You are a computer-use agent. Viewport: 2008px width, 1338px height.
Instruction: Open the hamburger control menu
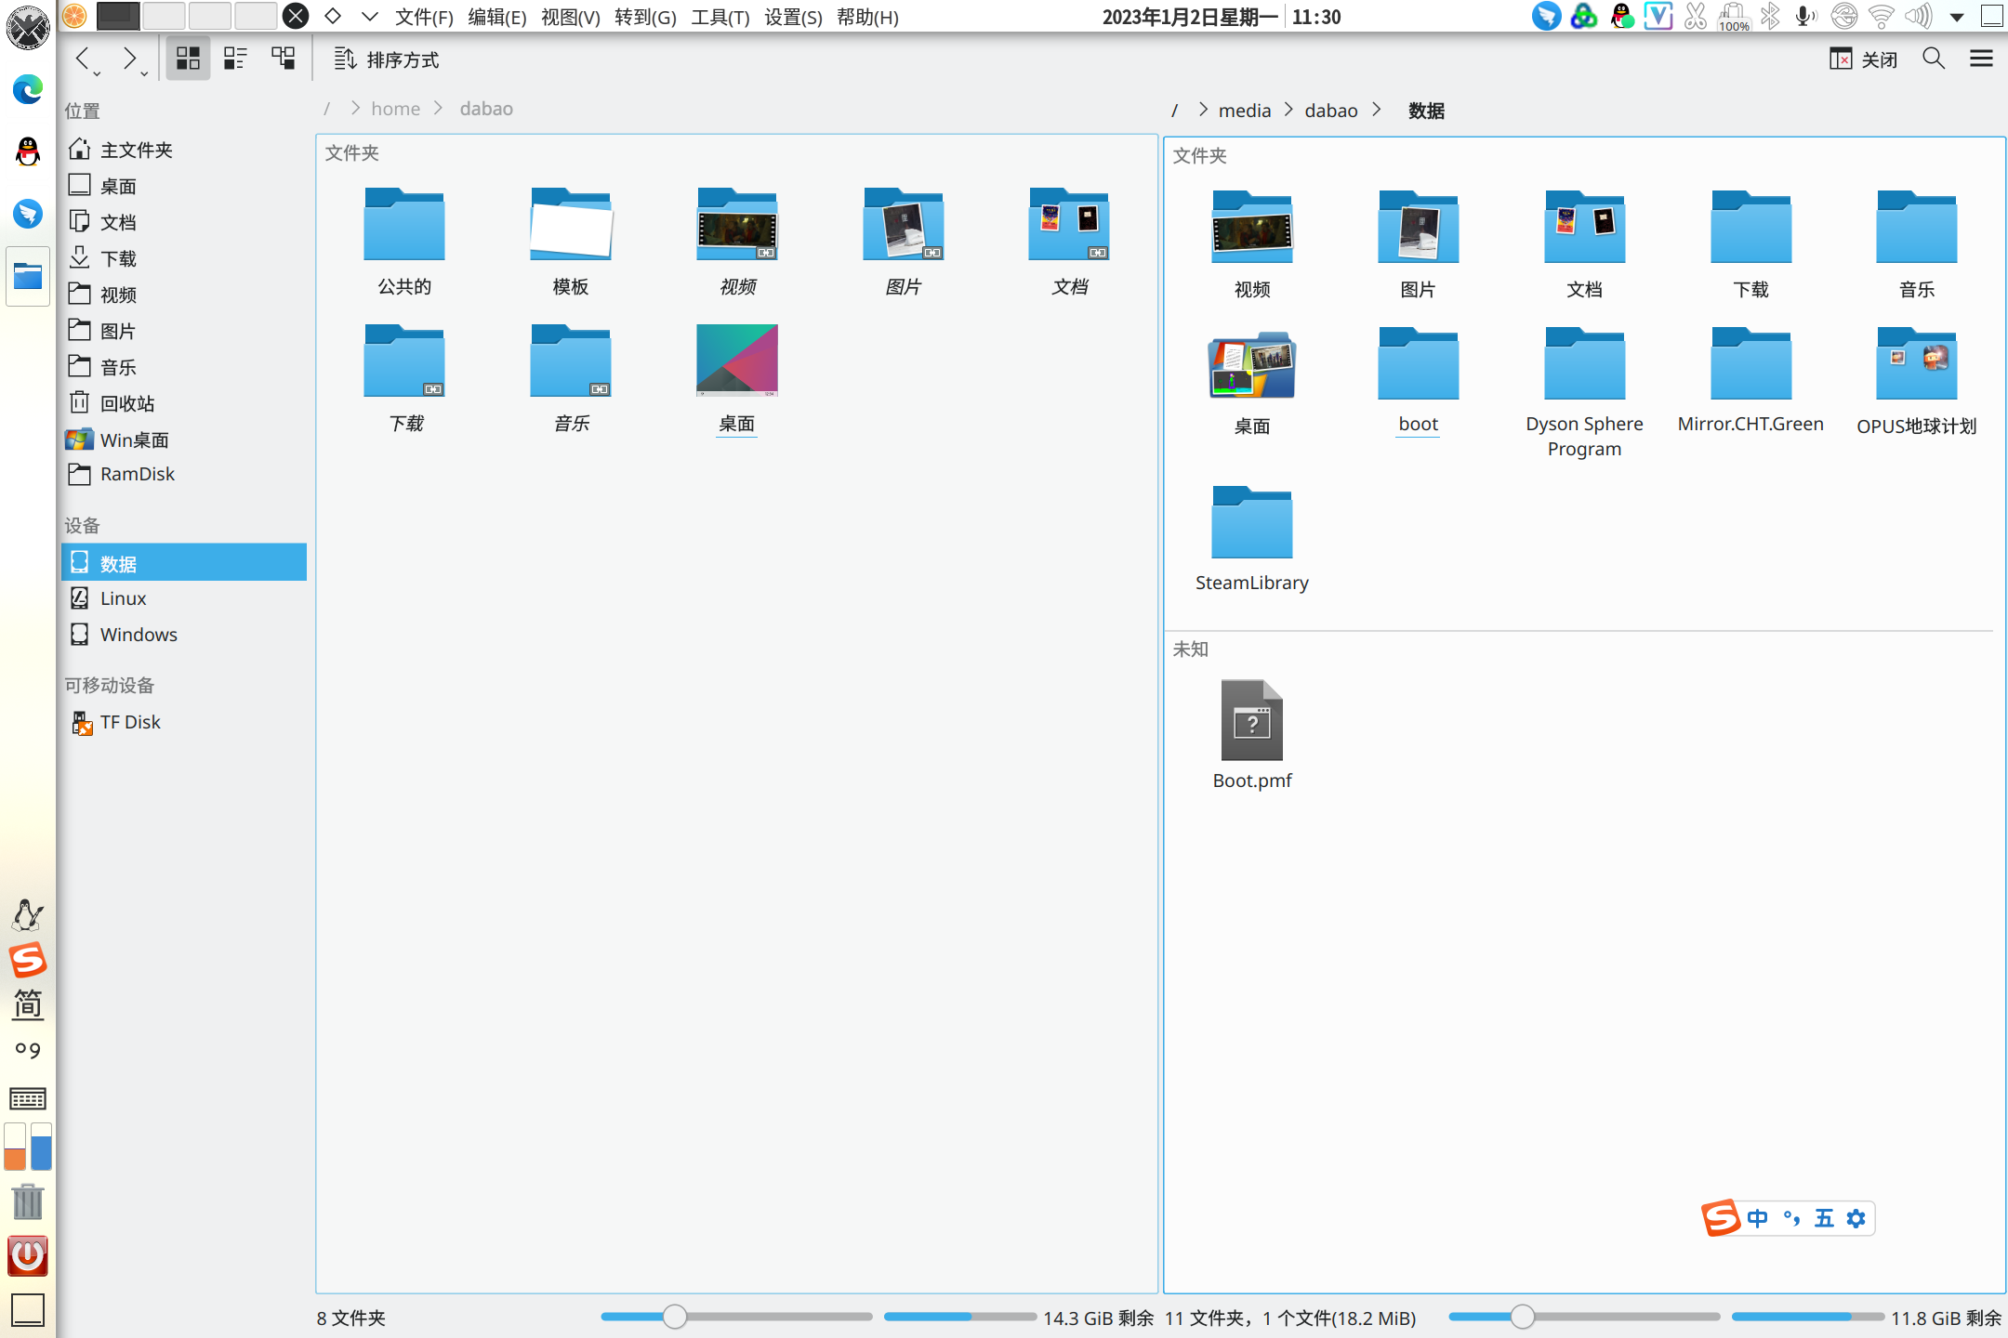pos(1981,58)
